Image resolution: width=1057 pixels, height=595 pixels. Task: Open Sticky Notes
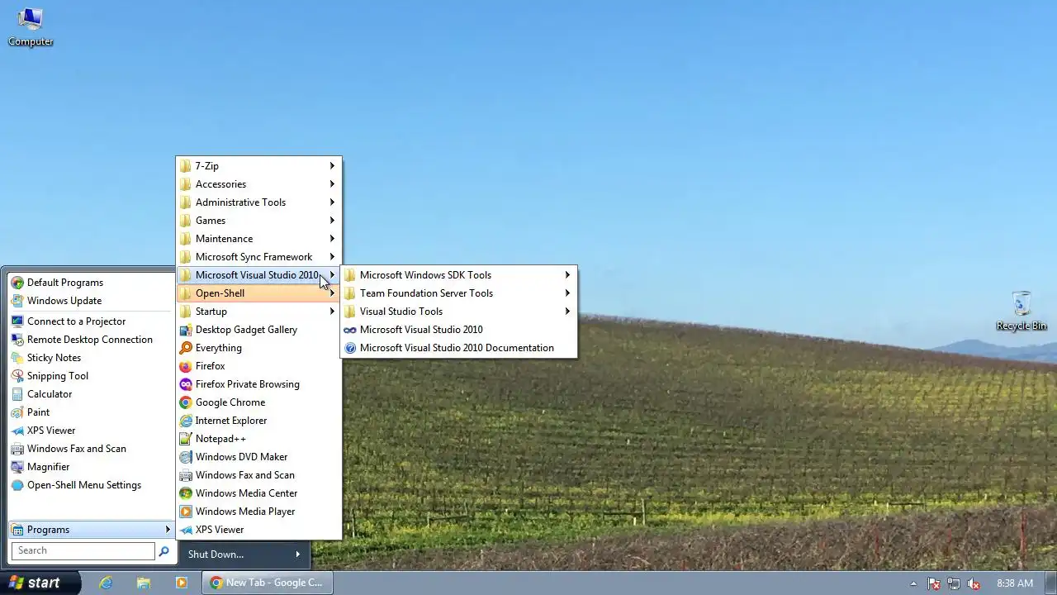click(90, 358)
